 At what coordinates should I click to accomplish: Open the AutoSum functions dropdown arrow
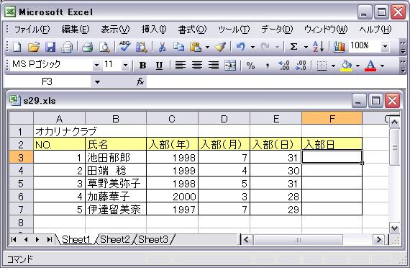[x=306, y=48]
